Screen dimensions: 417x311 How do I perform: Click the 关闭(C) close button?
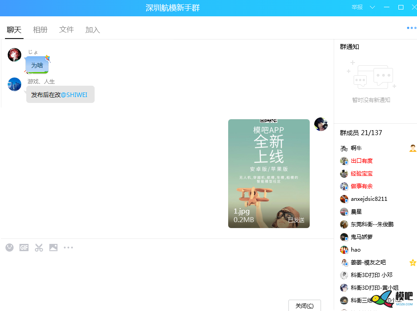pyautogui.click(x=305, y=306)
